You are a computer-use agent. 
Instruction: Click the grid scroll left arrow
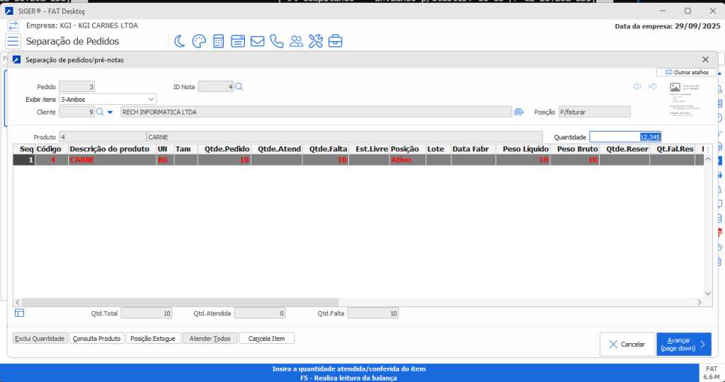(18, 302)
